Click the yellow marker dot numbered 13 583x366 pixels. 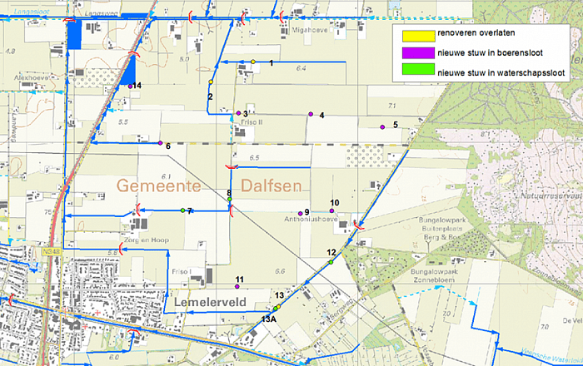(x=278, y=306)
